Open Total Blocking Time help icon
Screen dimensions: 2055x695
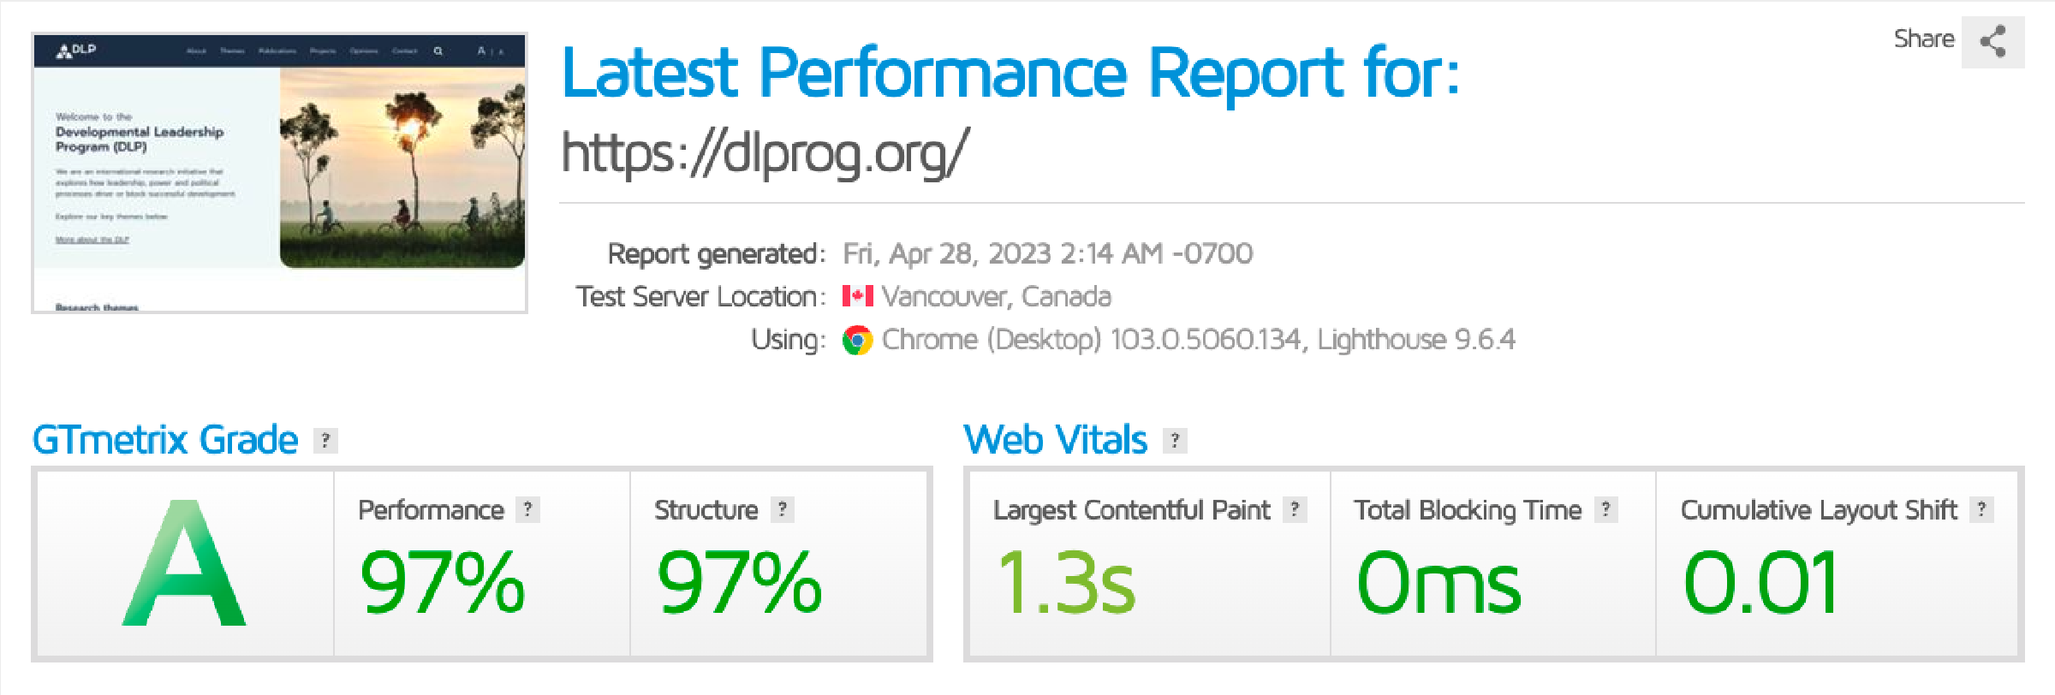tap(1605, 510)
